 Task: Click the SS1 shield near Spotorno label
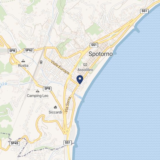click(x=94, y=45)
